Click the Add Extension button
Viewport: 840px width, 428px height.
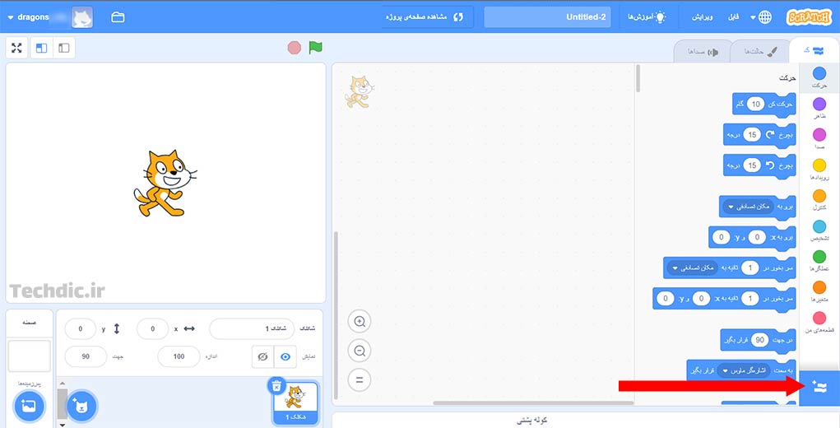(819, 388)
